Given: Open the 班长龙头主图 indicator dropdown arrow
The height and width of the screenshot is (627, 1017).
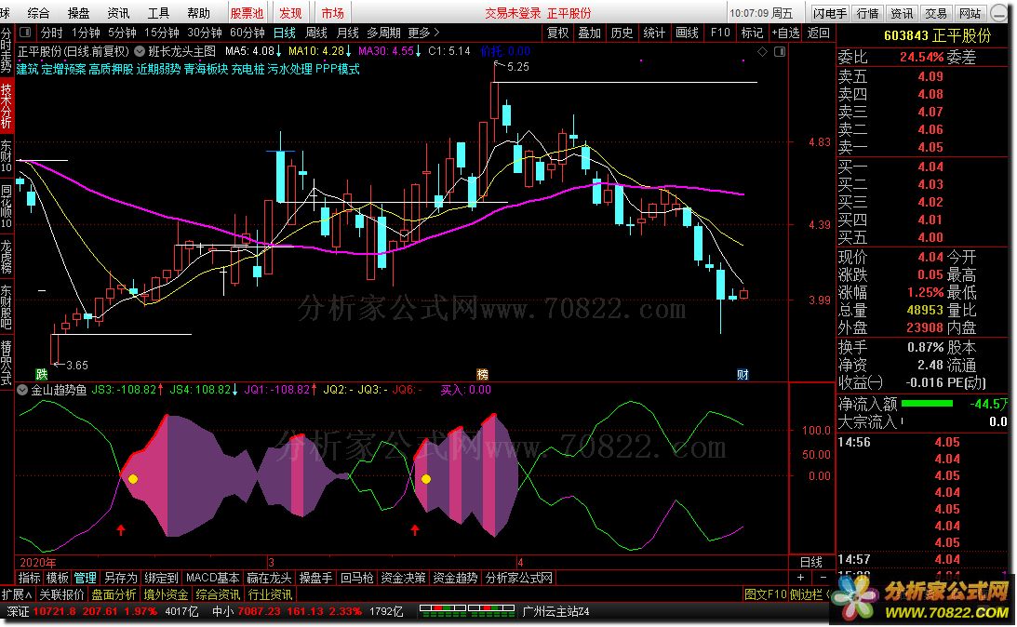Looking at the screenshot, I should tap(140, 51).
